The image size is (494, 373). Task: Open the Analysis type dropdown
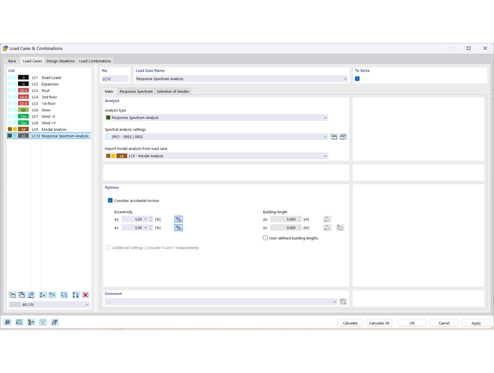point(326,118)
